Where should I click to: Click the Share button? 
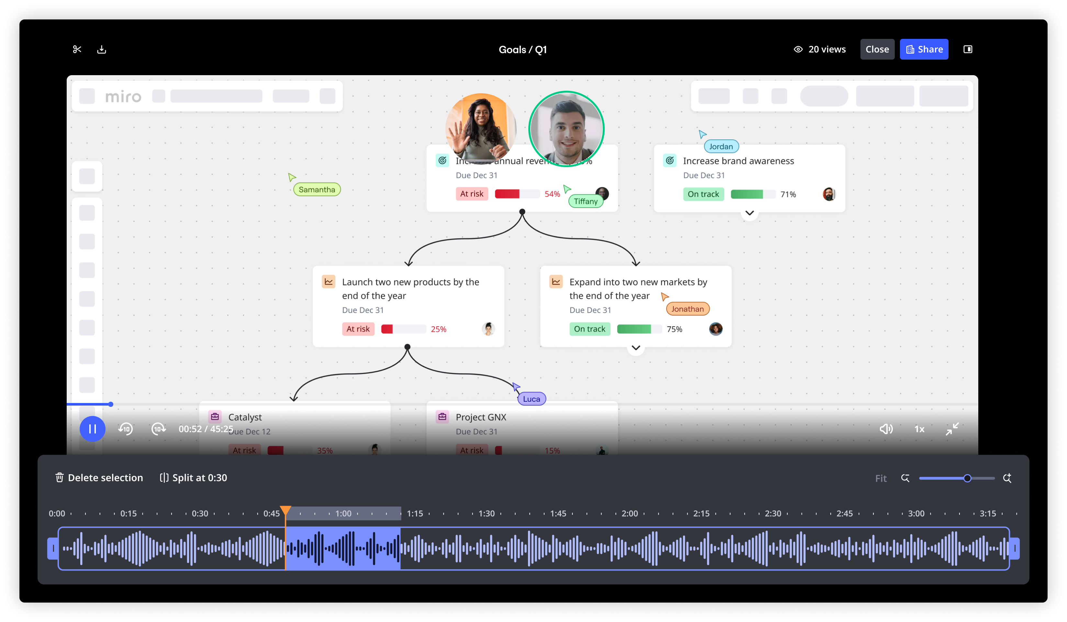coord(924,49)
